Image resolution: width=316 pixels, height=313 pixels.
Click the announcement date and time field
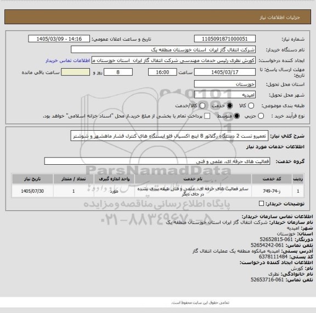point(59,39)
